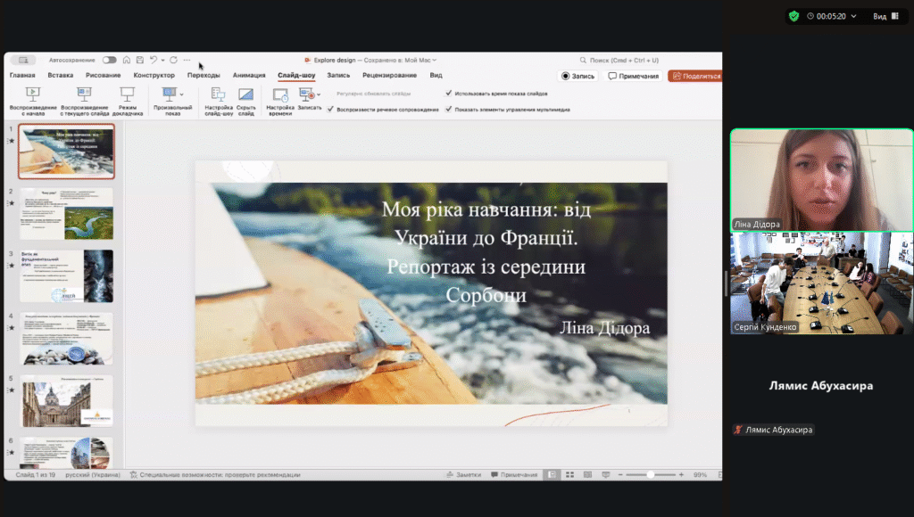Open Undo history dropdown arrow
This screenshot has width=914, height=517.
162,60
